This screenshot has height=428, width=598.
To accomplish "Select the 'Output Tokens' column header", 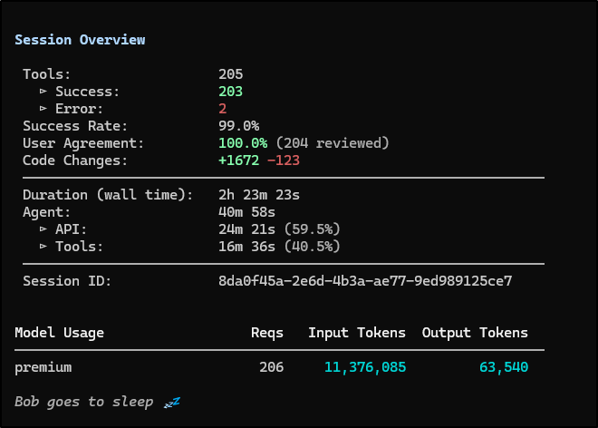I will coord(475,333).
